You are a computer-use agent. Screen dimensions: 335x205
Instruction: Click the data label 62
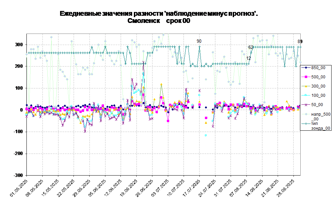click(x=251, y=47)
